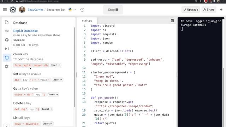This screenshot has width=226, height=127.
Task: Click the 'from replit import db' code snippet
Action: (31, 65)
